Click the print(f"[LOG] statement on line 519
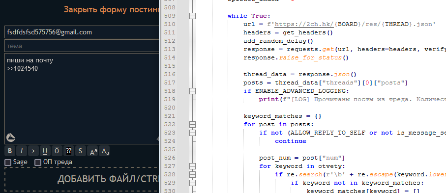This screenshot has width=446, height=193. (353, 100)
